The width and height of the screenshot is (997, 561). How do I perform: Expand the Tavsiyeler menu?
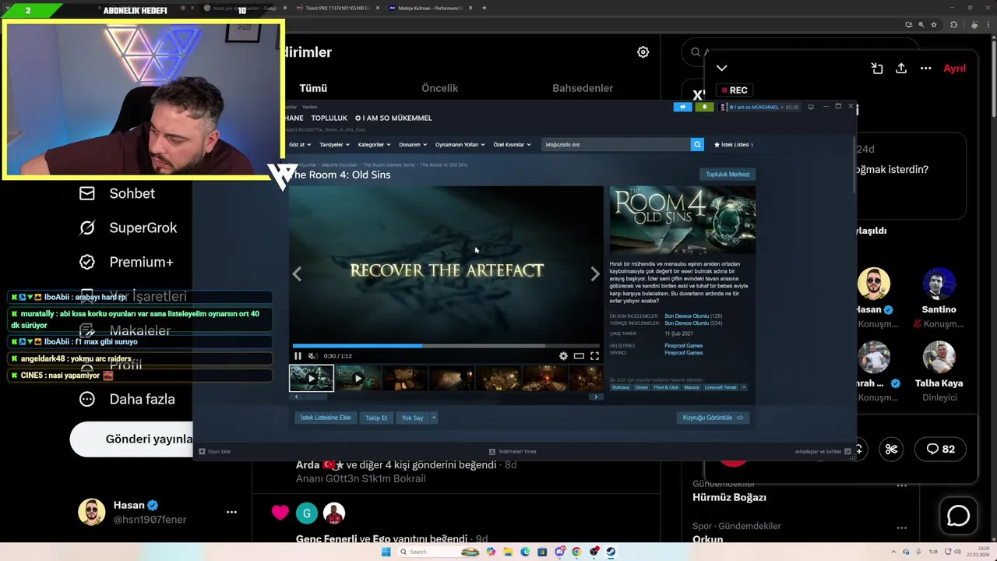point(334,144)
